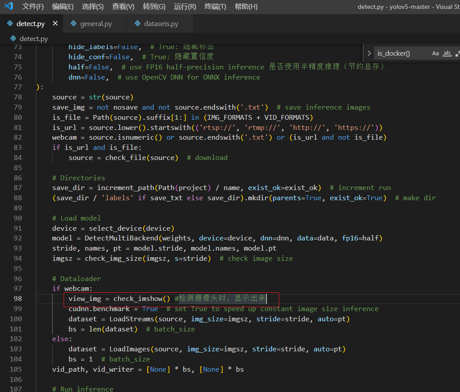Viewport: 460px width, 392px height.
Task: Expand the replace field in find widget
Action: pos(369,53)
